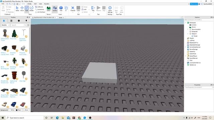This screenshot has width=214, height=120.
Task: Click the Lock tool in Edit group
Action: 84,9
